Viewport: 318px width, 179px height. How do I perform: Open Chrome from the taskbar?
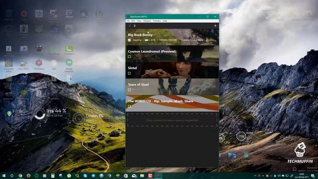tap(20, 176)
